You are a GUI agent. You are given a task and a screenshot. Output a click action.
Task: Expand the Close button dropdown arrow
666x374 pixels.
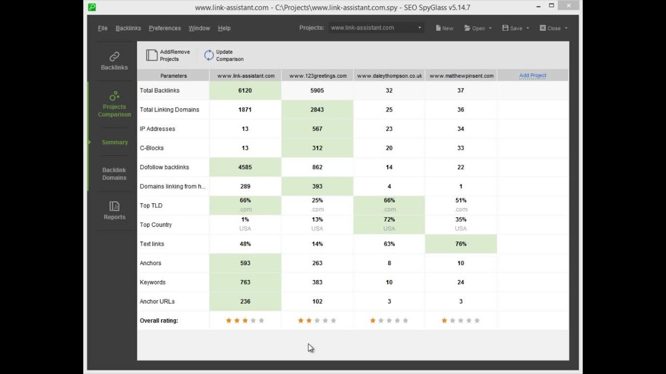566,29
